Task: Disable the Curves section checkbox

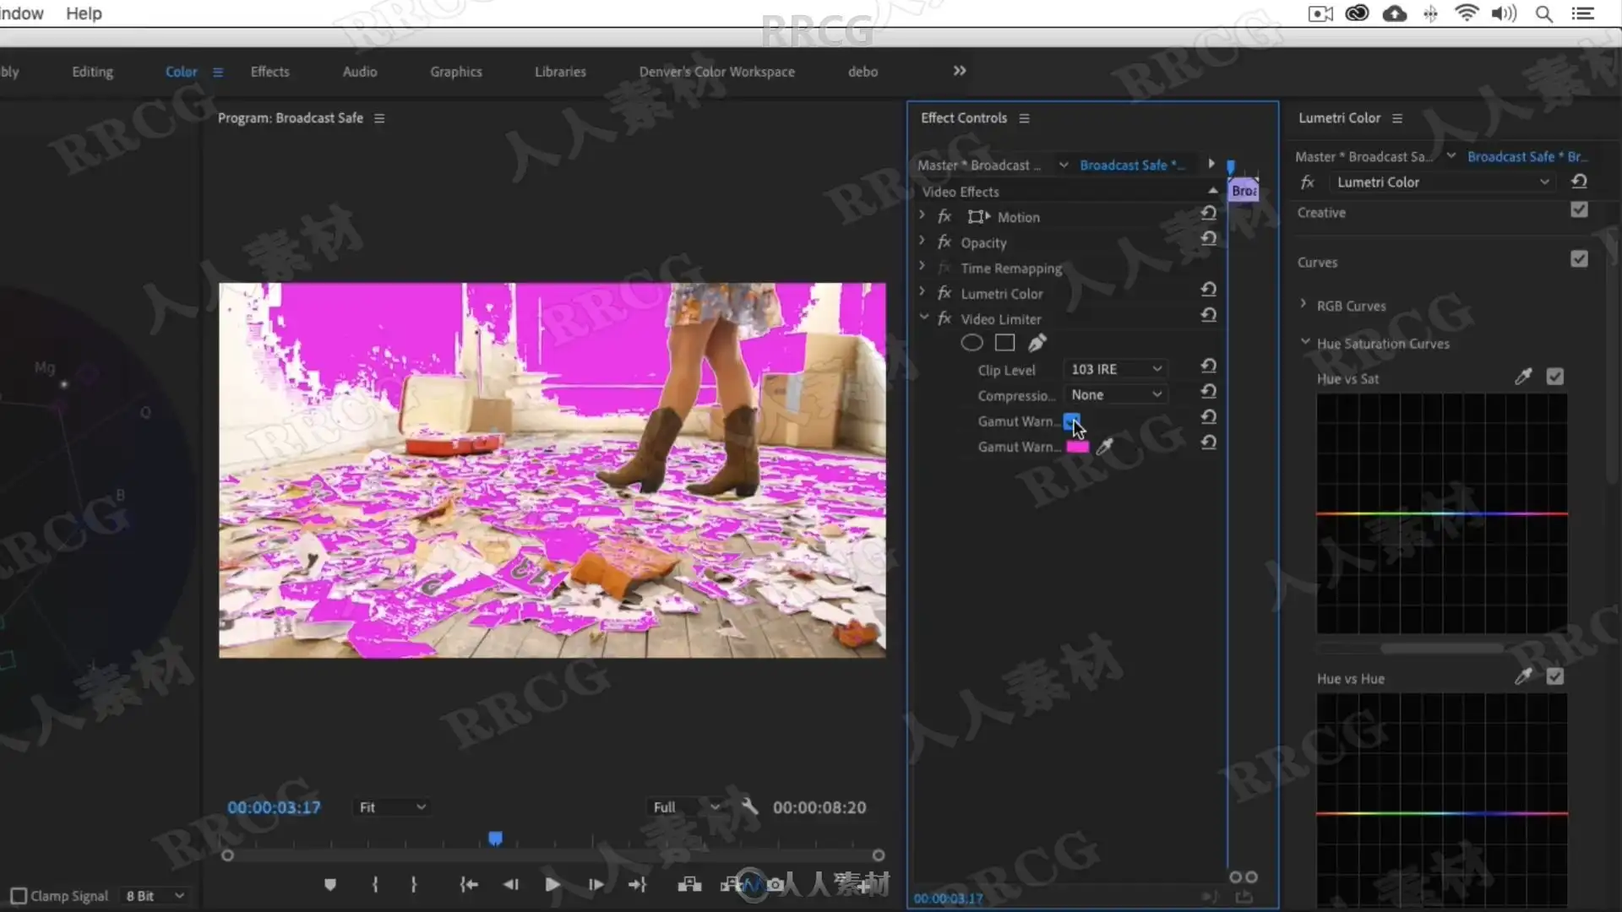Action: pyautogui.click(x=1579, y=259)
